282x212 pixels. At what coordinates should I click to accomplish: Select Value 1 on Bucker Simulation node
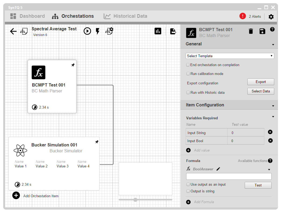(x=21, y=166)
